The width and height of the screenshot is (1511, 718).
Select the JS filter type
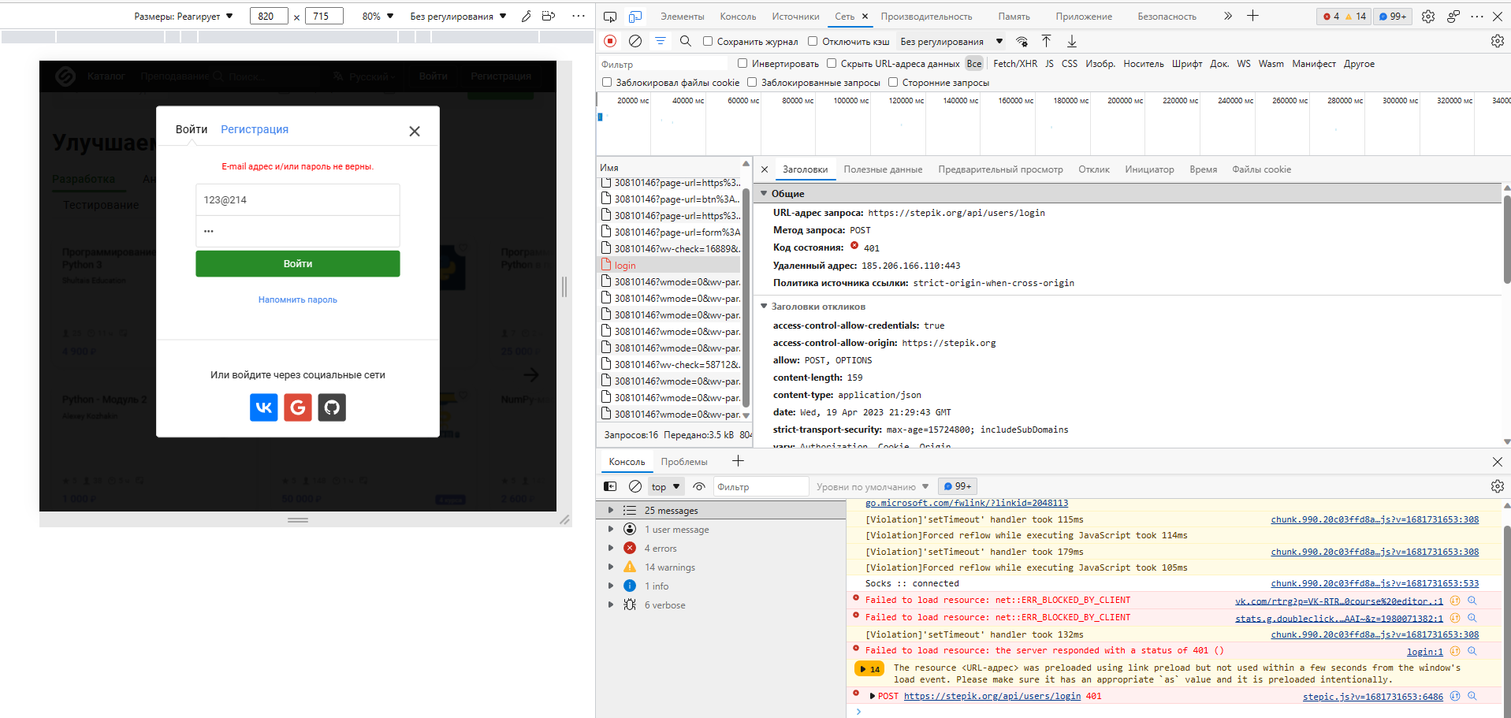[x=1049, y=64]
